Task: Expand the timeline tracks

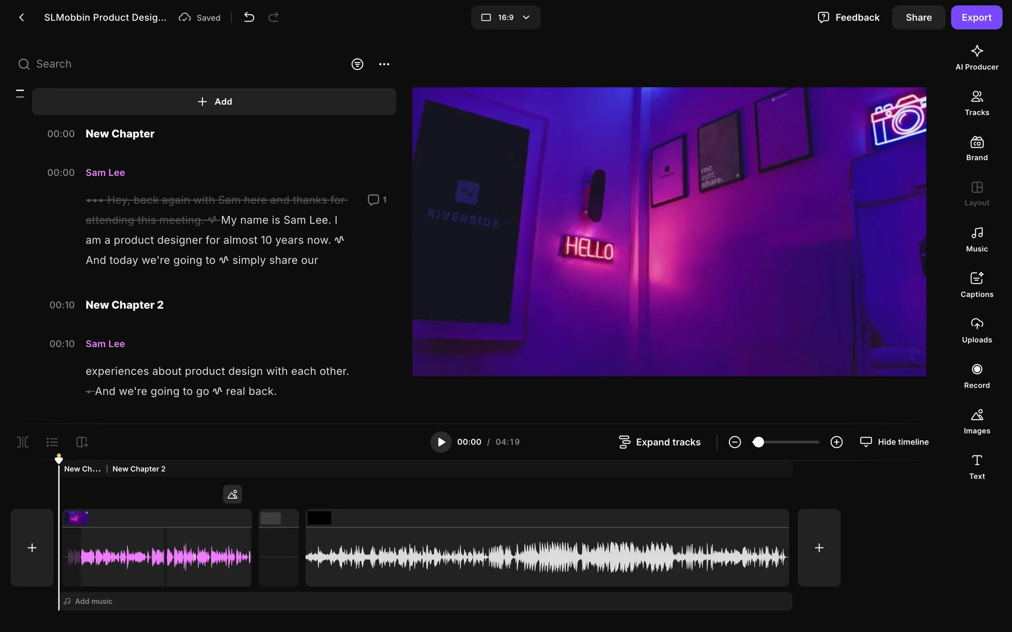Action: coord(659,442)
